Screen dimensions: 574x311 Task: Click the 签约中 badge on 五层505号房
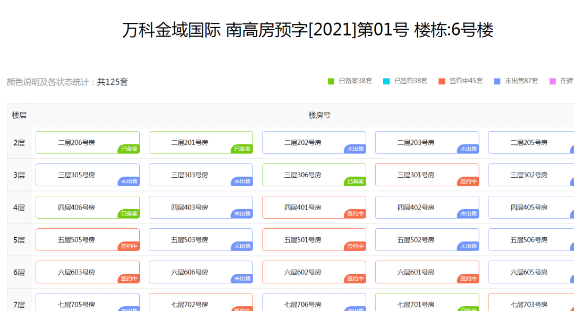click(129, 246)
